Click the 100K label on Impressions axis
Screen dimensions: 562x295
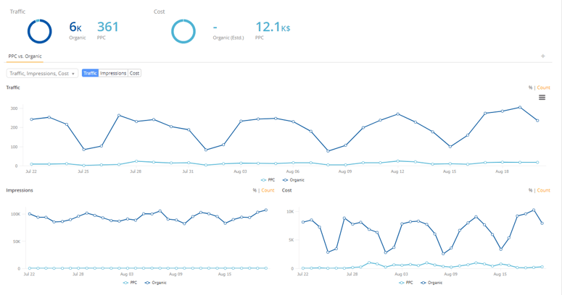point(15,214)
